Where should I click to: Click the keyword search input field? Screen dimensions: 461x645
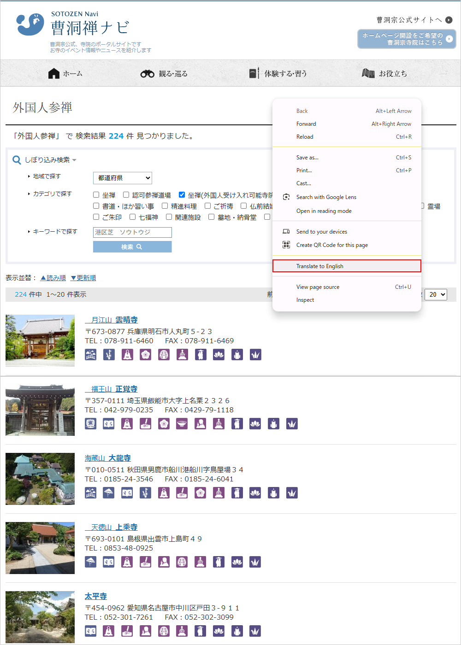[x=132, y=232]
